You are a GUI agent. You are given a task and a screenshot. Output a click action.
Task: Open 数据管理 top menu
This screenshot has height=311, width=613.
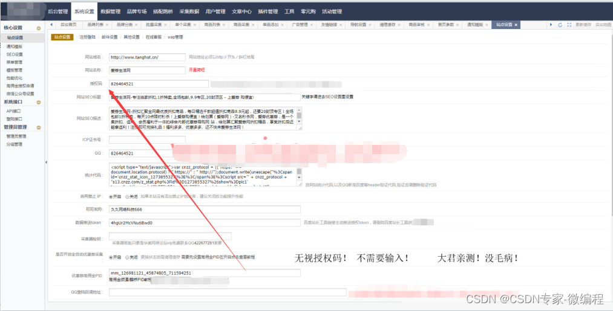111,11
